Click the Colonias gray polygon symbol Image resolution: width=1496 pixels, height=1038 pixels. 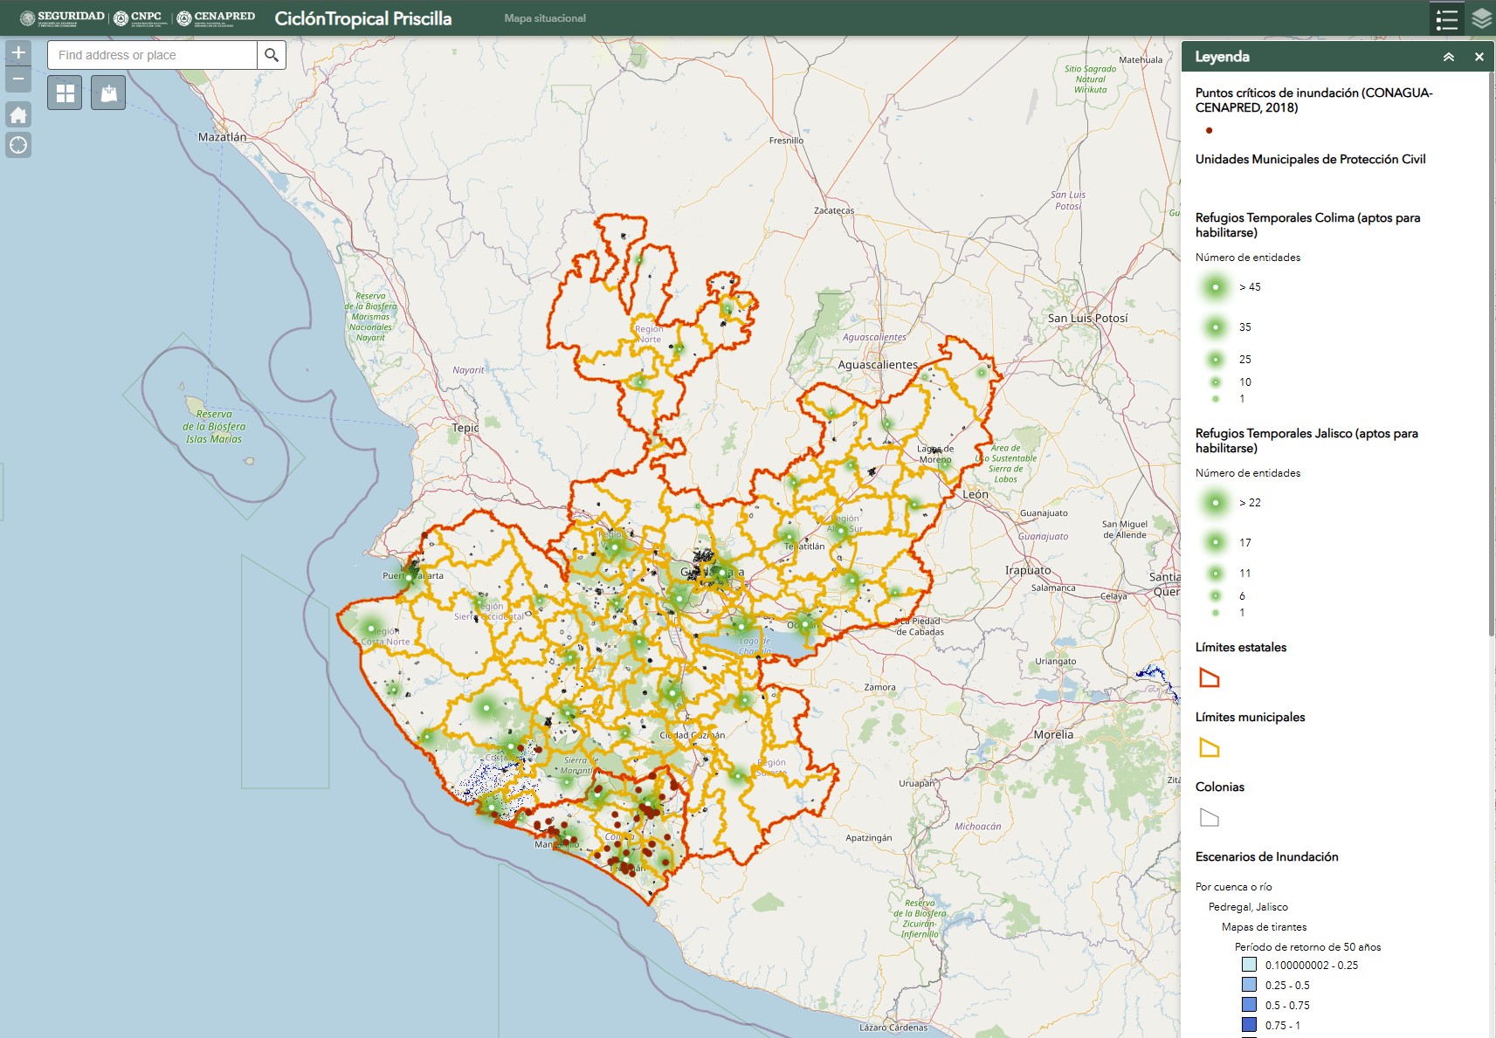pyautogui.click(x=1210, y=817)
